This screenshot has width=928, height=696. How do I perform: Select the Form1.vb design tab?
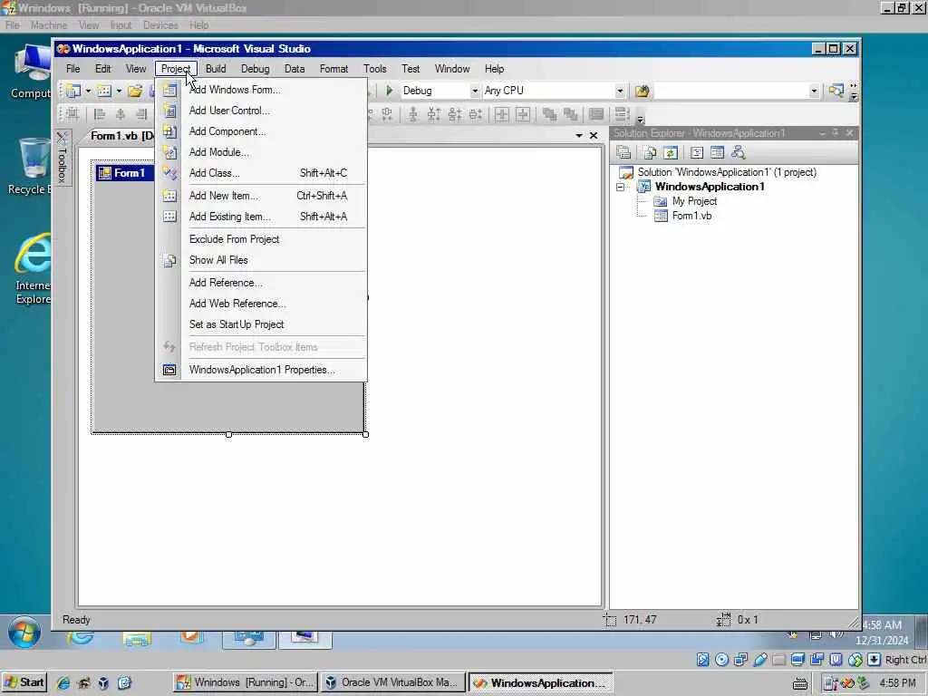[121, 136]
